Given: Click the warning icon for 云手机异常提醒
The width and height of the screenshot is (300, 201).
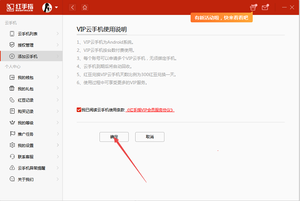Looking at the screenshot, I should (x=12, y=168).
